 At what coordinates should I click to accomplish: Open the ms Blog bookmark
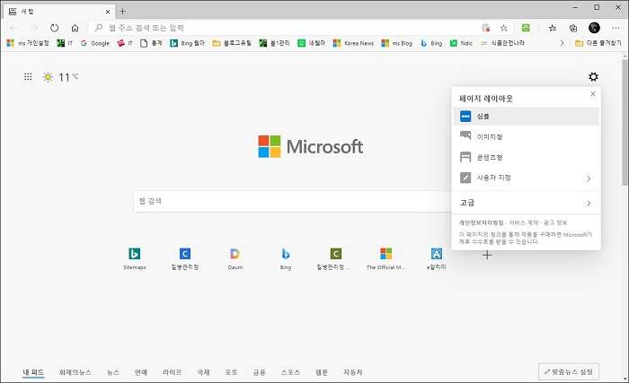(x=397, y=43)
